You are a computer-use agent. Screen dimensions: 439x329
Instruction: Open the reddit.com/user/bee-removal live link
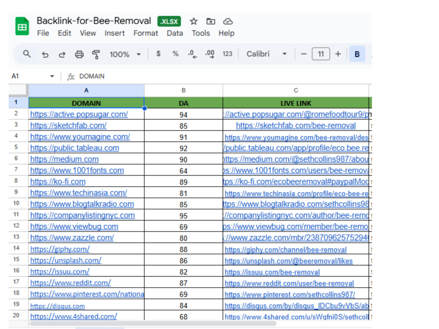point(289,283)
